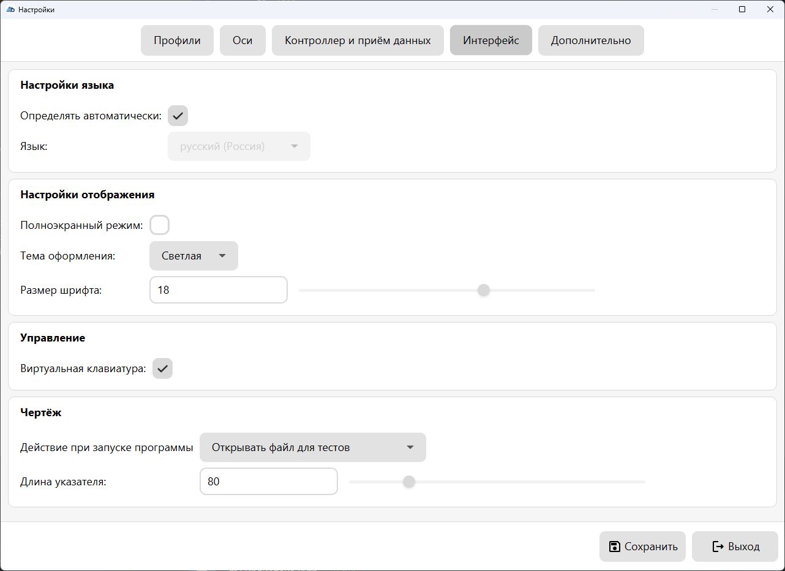
Task: Close the Настройки window
Action: (x=770, y=9)
